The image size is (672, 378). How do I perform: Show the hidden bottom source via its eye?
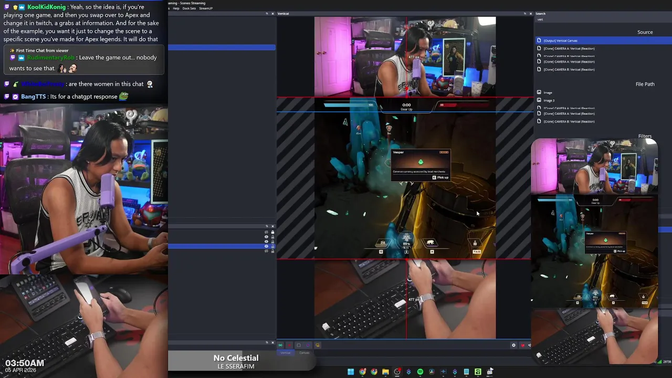point(266,251)
